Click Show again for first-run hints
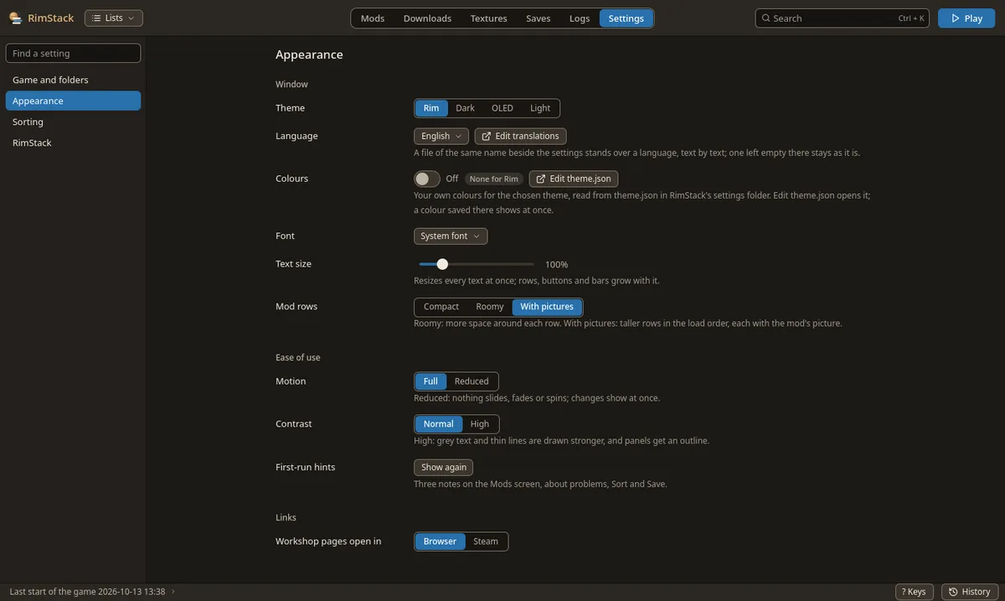The image size is (1005, 601). click(x=444, y=468)
